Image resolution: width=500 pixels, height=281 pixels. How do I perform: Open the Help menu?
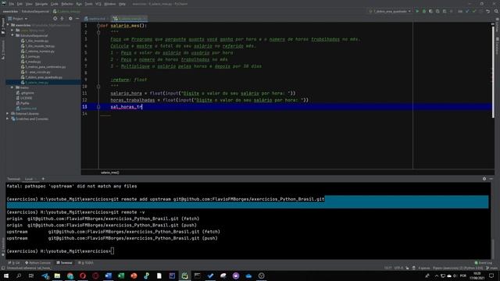click(x=122, y=4)
